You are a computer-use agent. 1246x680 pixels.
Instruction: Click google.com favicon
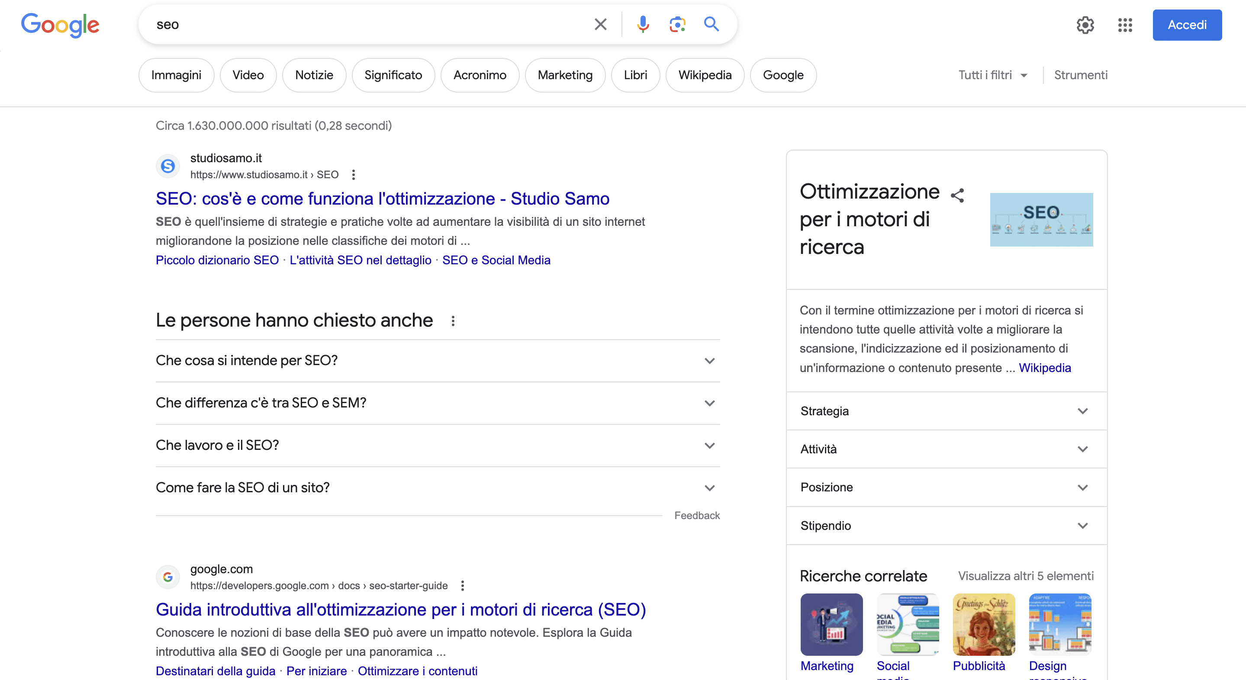pyautogui.click(x=168, y=577)
